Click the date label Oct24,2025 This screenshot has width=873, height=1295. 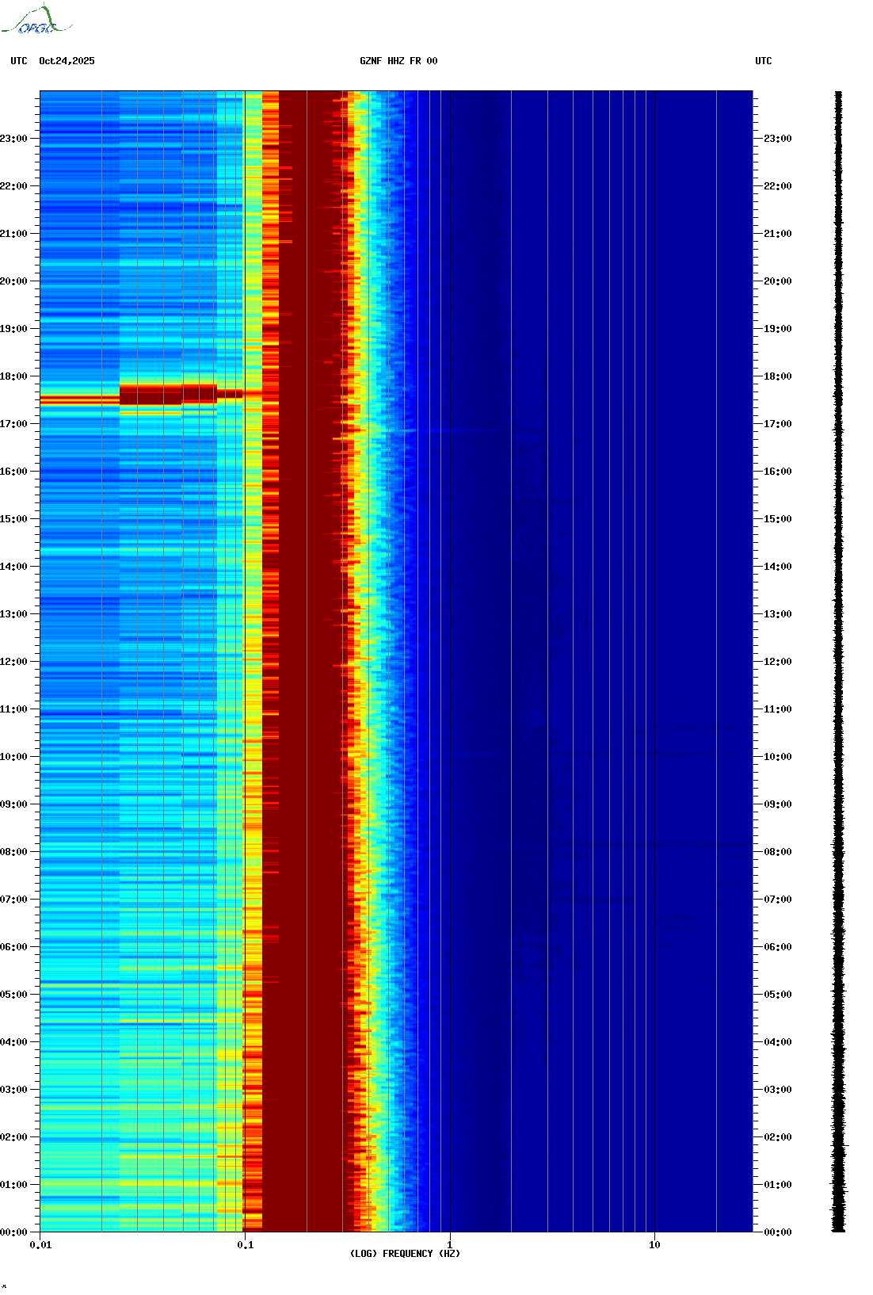[x=67, y=61]
